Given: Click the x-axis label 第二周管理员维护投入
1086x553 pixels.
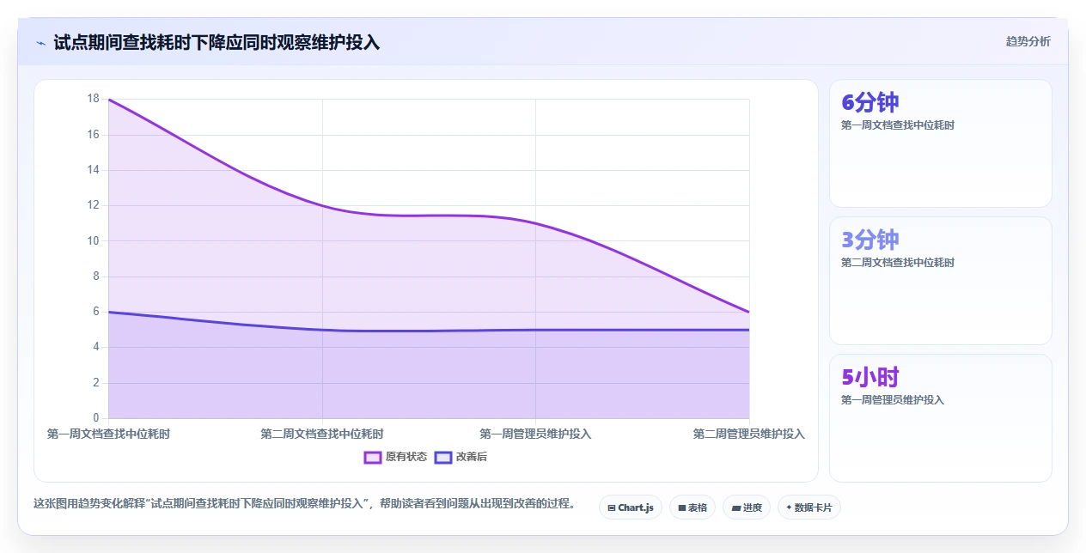Looking at the screenshot, I should pos(749,434).
